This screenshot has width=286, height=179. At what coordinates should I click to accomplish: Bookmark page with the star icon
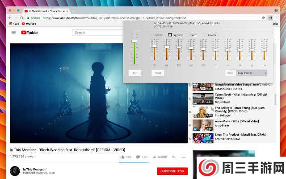tap(264, 17)
